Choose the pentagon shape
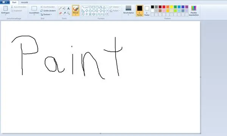 point(90,11)
